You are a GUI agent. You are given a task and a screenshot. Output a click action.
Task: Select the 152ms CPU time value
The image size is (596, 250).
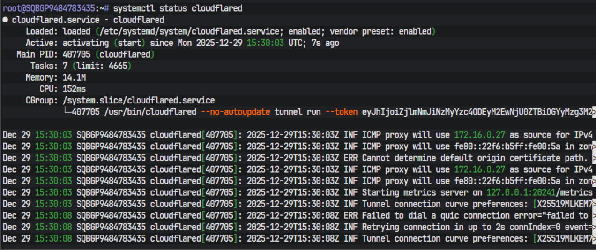point(74,89)
